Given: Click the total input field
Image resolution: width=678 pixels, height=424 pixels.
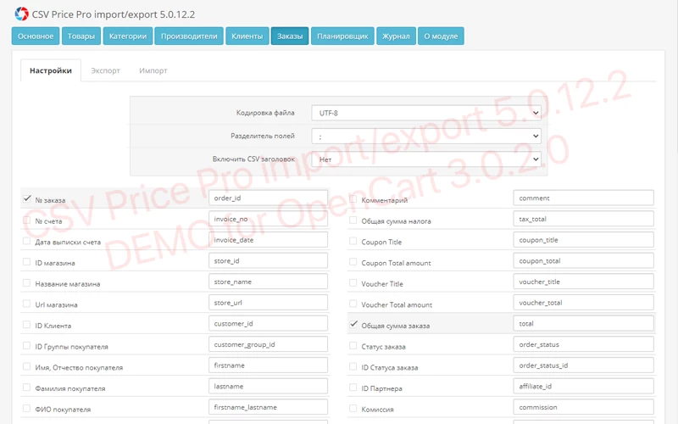Looking at the screenshot, I should pos(584,324).
